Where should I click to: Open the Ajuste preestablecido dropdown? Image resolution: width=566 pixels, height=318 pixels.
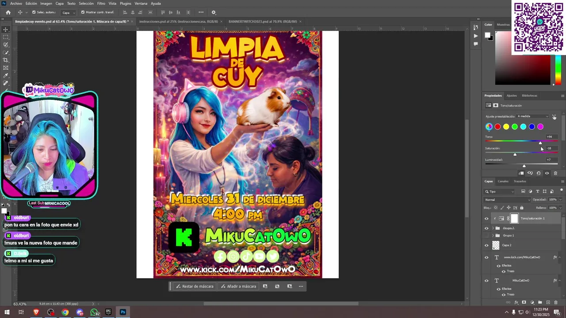533,116
